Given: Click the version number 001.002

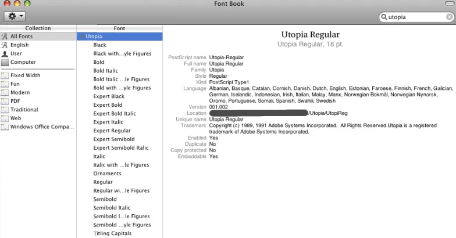Looking at the screenshot, I should point(219,107).
